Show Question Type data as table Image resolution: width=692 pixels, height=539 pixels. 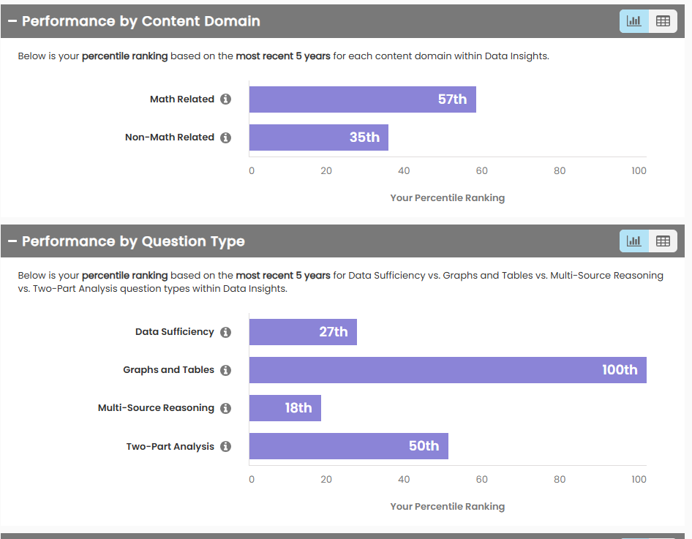663,241
